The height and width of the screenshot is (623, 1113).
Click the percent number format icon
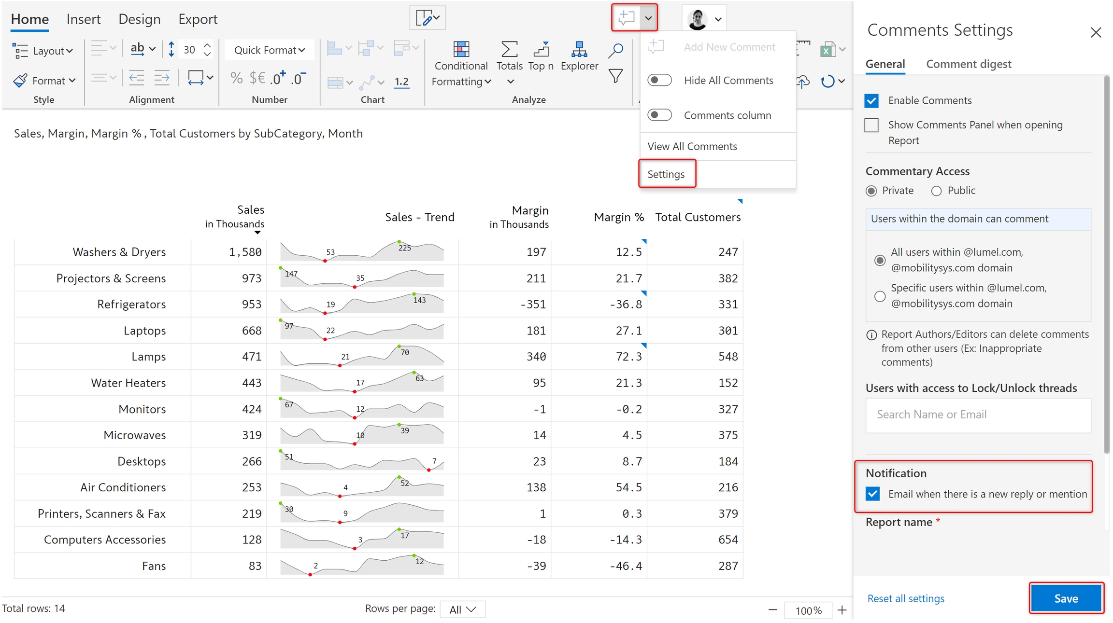coord(236,78)
